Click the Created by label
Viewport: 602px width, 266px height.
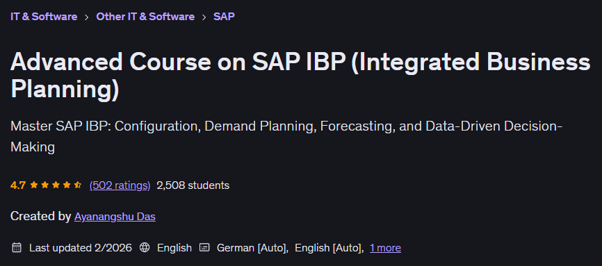[41, 217]
